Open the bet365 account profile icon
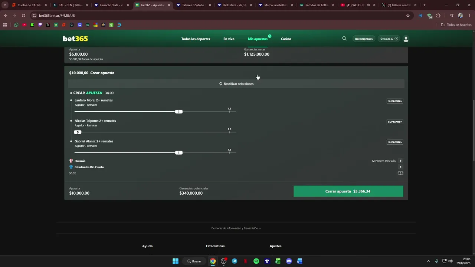 (x=406, y=39)
